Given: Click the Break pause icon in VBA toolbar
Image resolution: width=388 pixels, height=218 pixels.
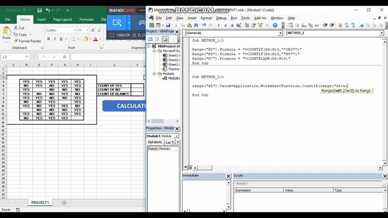Looking at the screenshot, I should coord(226,25).
